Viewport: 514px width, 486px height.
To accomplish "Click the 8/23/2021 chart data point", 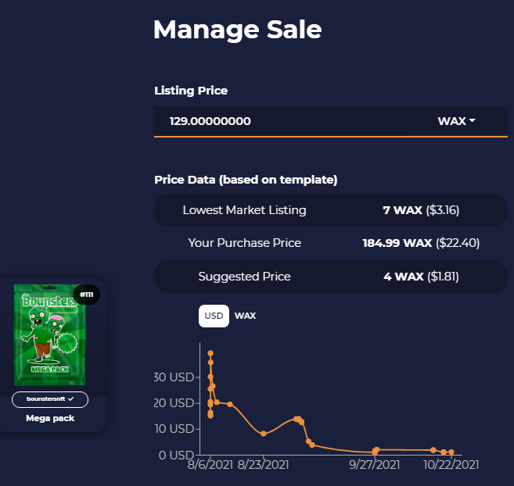I will pos(263,434).
